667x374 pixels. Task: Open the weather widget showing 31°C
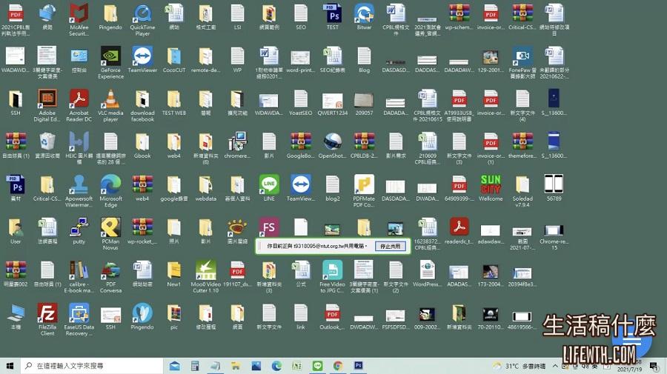click(519, 366)
